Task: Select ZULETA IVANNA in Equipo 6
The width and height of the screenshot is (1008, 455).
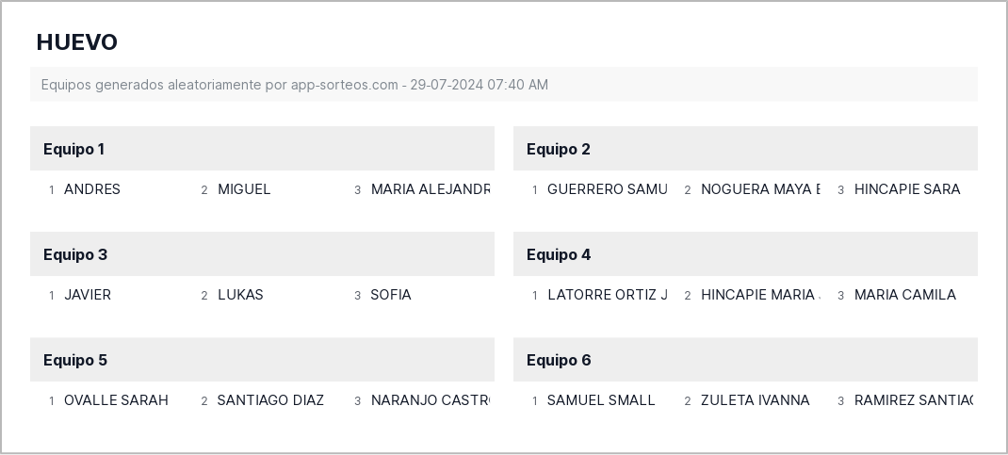Action: tap(756, 400)
